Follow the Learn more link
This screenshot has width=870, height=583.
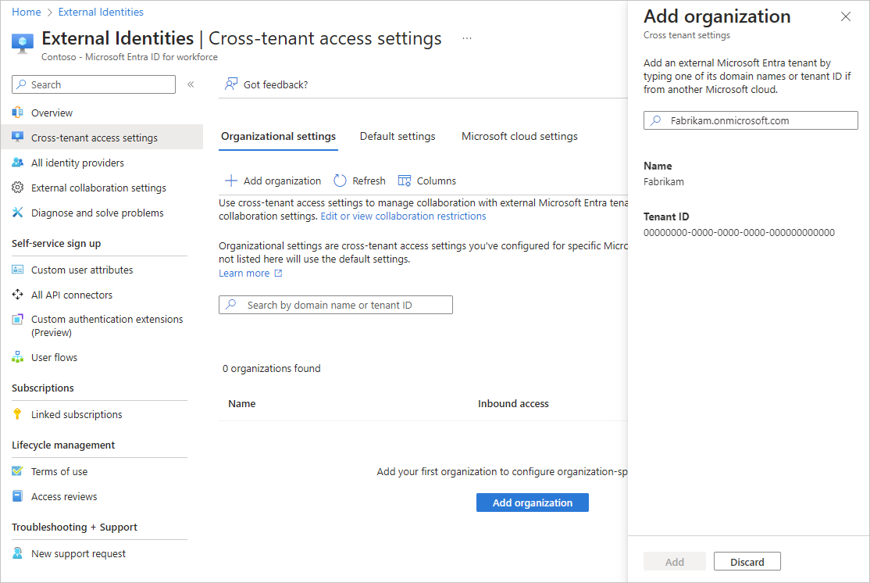click(x=244, y=274)
